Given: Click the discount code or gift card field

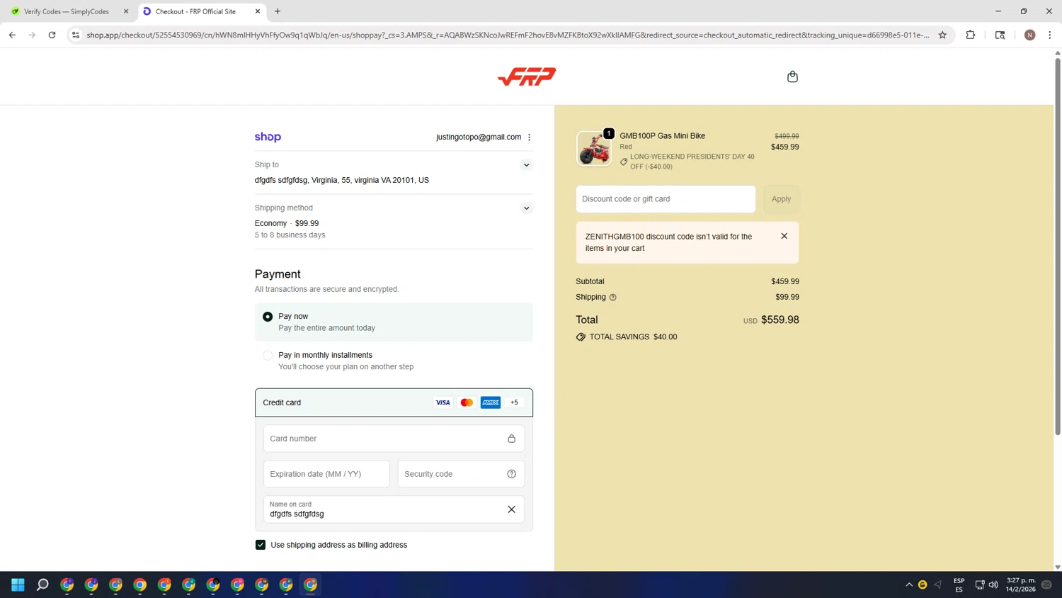Looking at the screenshot, I should click(x=666, y=199).
